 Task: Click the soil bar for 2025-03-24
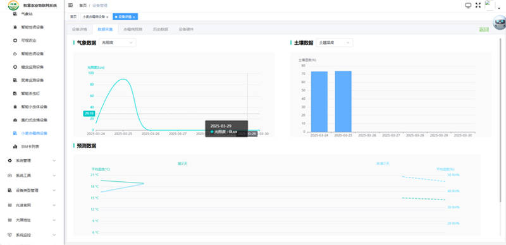(x=319, y=102)
